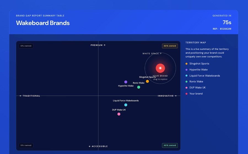Click Ronix Wake legend text
This screenshot has height=154, width=248.
196,81
